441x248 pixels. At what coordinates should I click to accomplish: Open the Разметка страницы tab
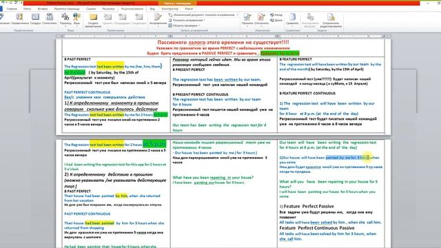pyautogui.click(x=67, y=9)
